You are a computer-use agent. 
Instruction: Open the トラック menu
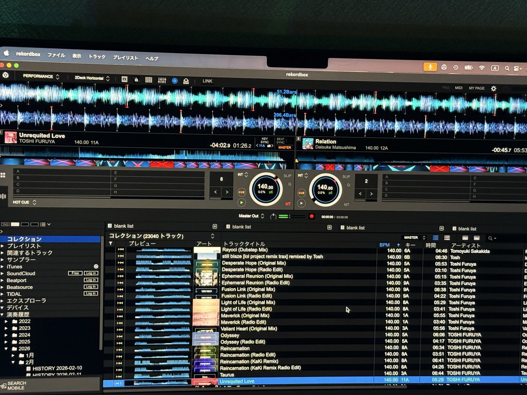97,57
